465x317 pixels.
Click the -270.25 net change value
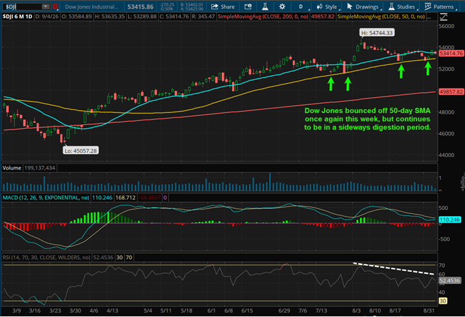click(x=167, y=5)
